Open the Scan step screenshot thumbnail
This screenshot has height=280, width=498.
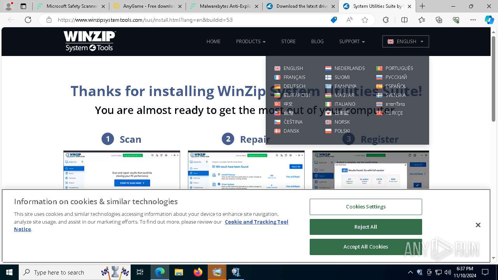(122, 170)
